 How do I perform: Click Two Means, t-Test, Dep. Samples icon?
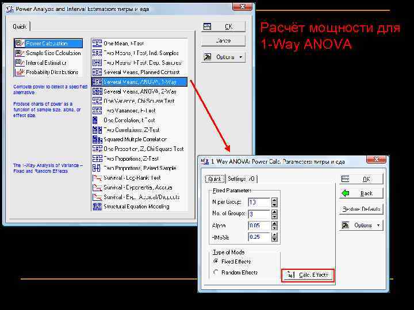(97, 63)
